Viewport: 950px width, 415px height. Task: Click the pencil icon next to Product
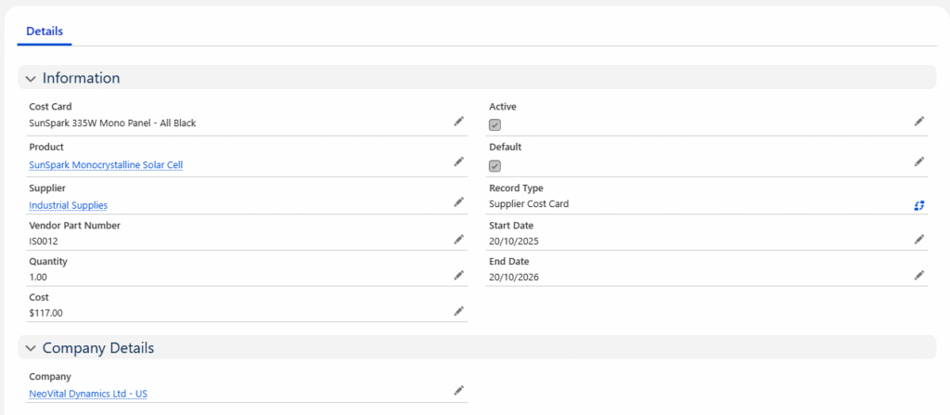pyautogui.click(x=458, y=162)
